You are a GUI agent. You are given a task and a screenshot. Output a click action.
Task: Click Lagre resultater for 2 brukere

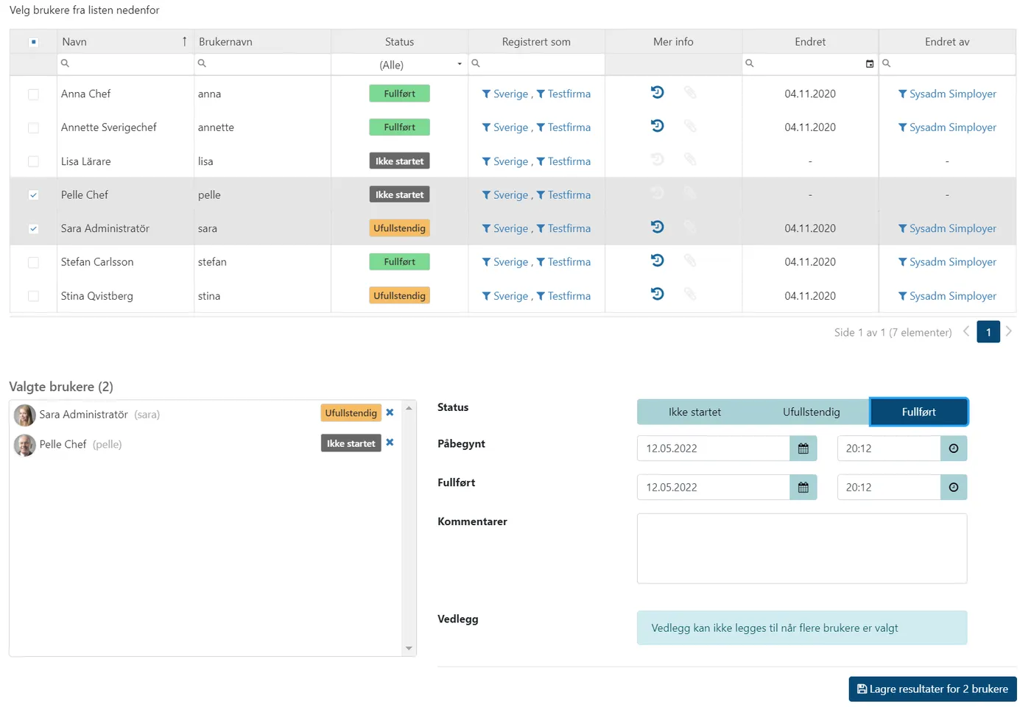point(932,689)
